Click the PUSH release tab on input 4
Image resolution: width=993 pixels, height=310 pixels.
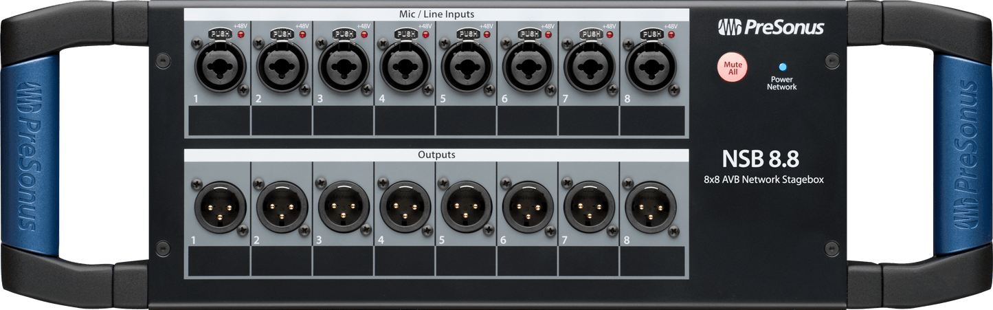click(404, 34)
